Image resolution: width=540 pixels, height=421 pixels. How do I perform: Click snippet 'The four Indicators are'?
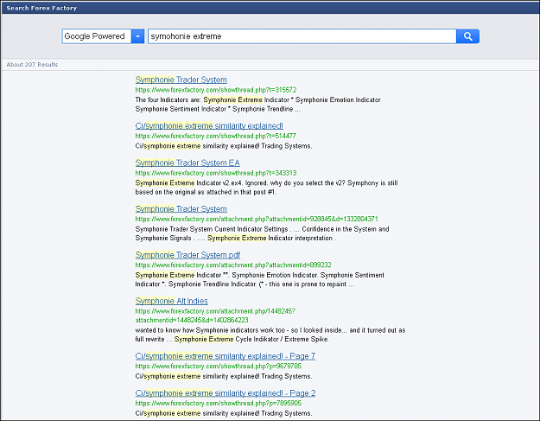(257, 105)
